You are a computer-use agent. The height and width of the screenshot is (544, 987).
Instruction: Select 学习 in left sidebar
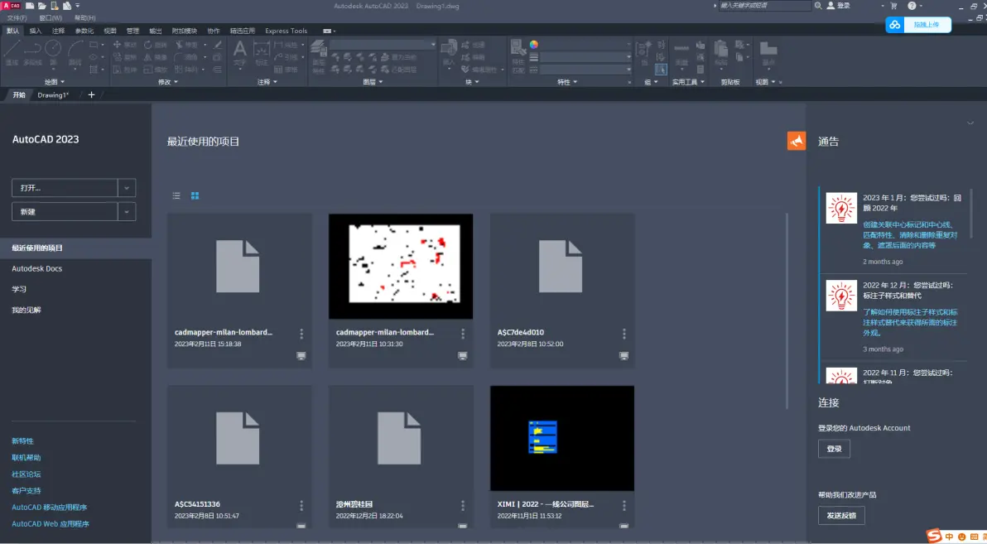click(x=19, y=290)
